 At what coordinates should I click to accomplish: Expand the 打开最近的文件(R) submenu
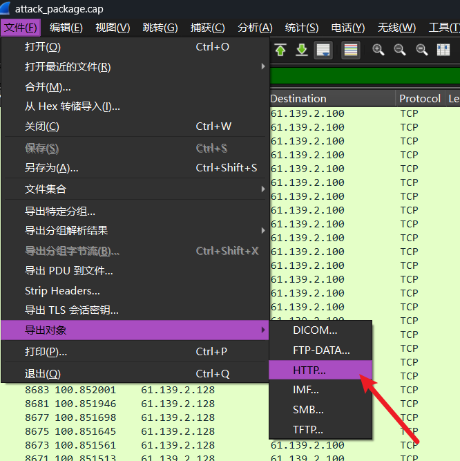pos(135,67)
